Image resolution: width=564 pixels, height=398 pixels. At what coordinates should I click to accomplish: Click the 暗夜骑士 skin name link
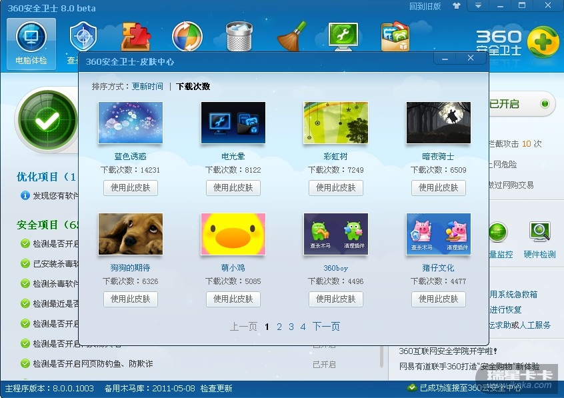438,157
